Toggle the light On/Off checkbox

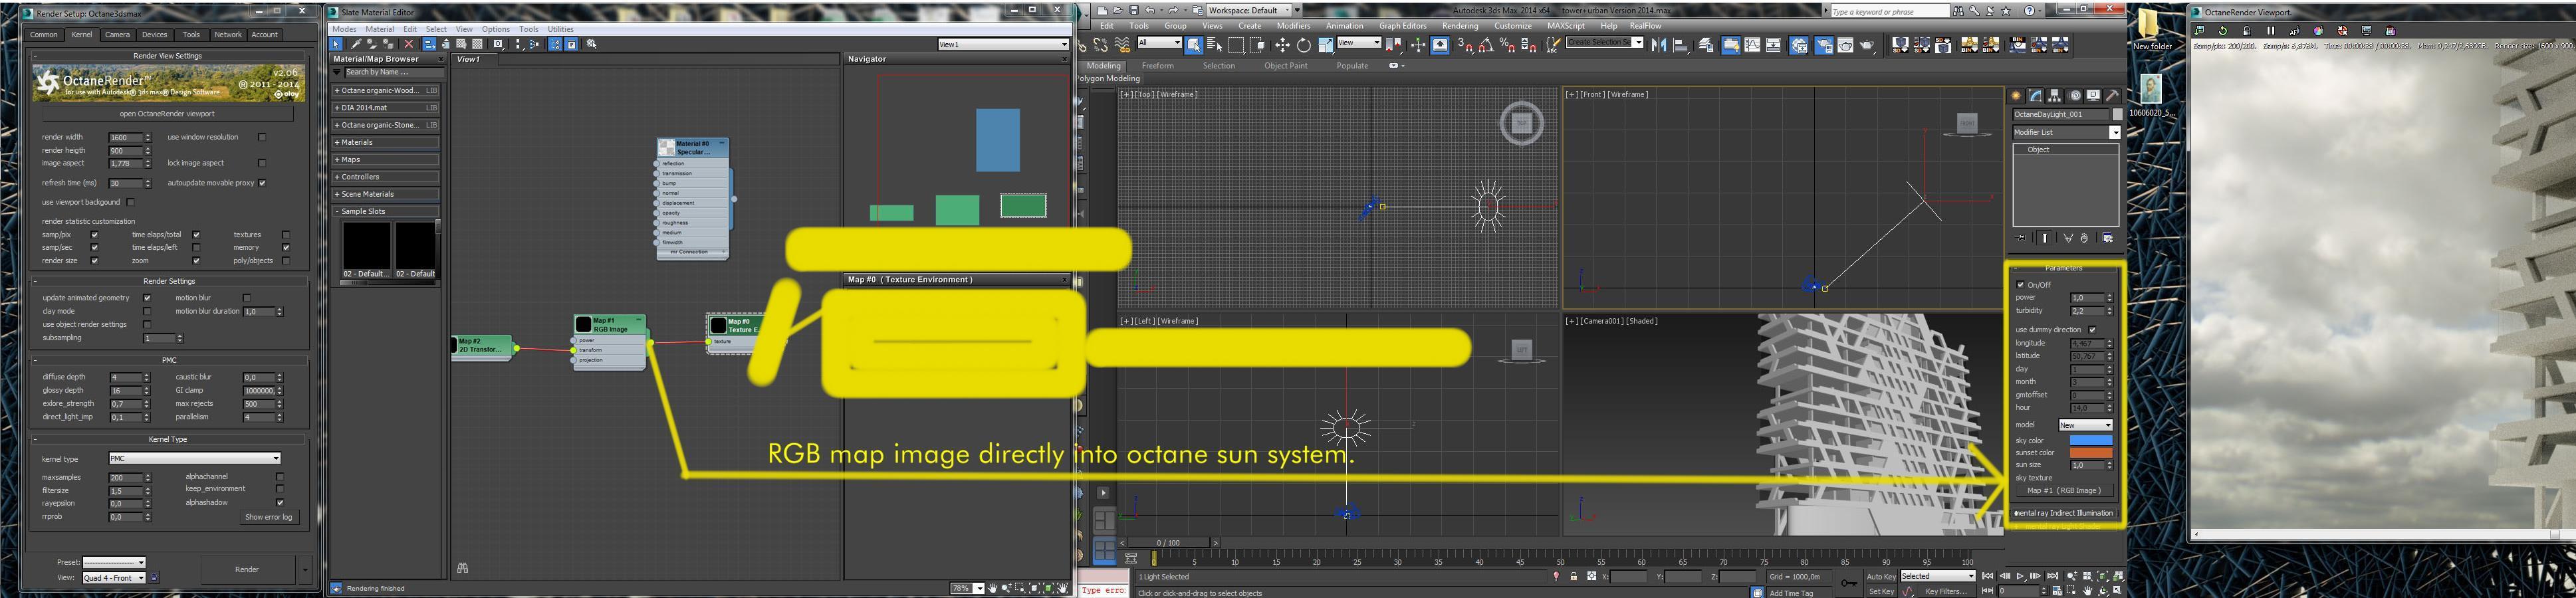pos(2020,285)
